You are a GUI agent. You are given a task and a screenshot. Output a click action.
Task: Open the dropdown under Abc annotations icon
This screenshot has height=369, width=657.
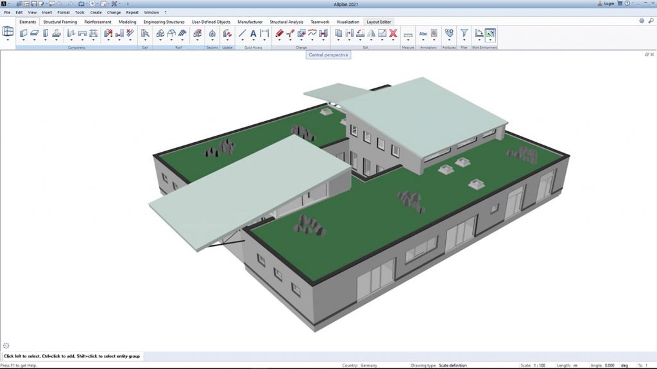tap(423, 40)
